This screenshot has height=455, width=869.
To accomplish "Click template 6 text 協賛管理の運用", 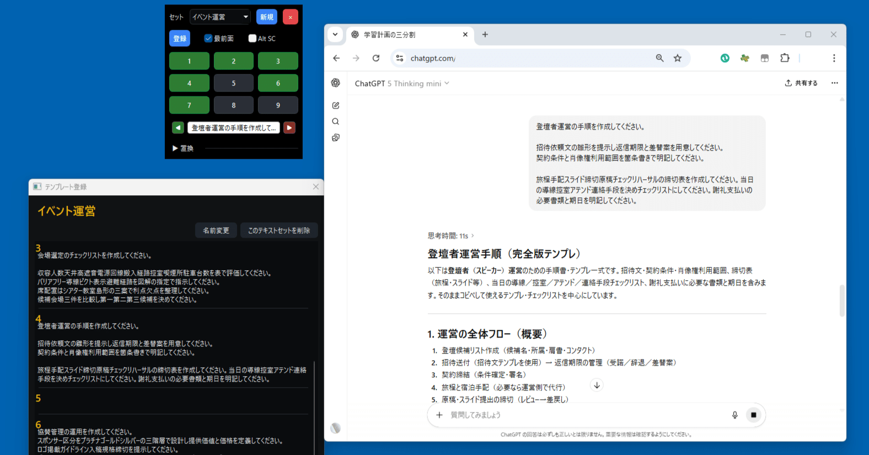I will 84,432.
